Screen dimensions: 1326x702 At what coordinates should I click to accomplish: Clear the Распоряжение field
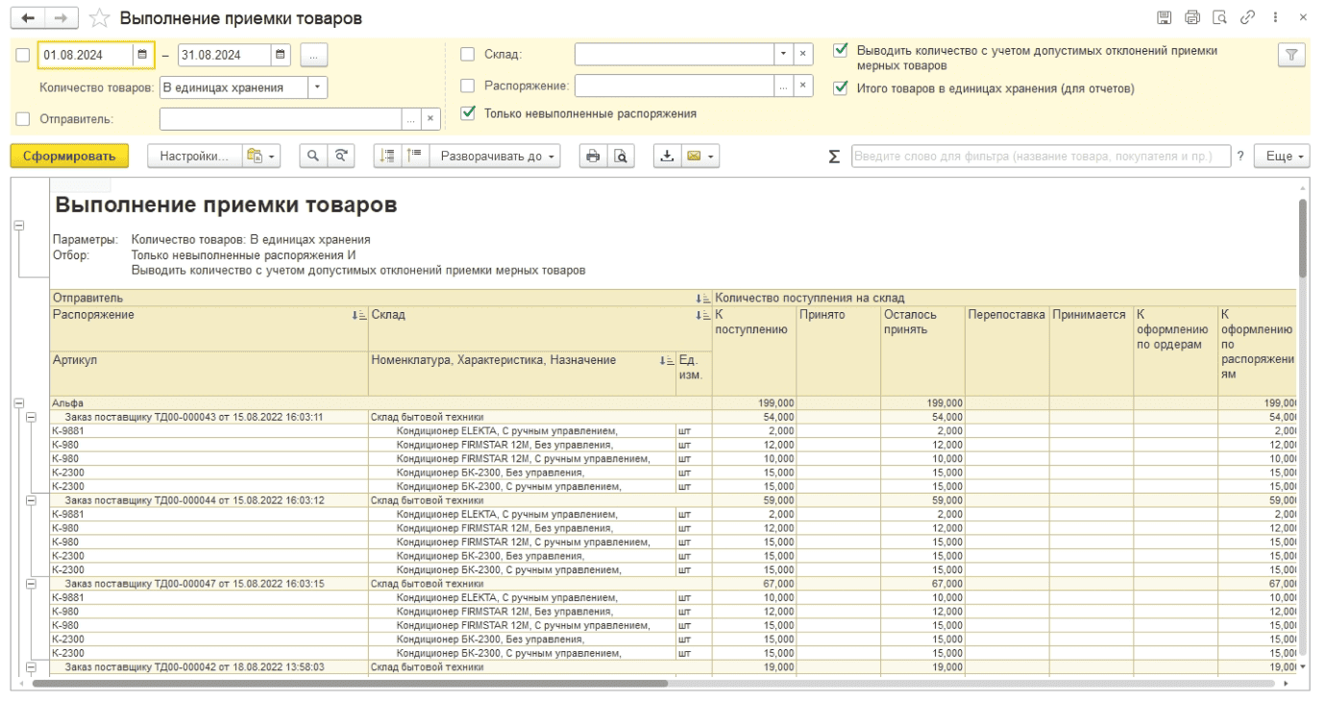click(803, 86)
